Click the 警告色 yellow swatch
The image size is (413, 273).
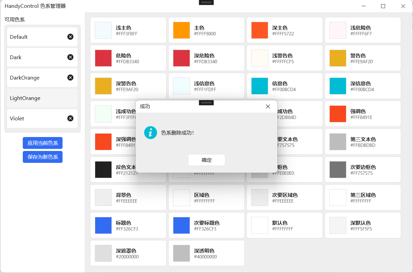tap(338, 58)
